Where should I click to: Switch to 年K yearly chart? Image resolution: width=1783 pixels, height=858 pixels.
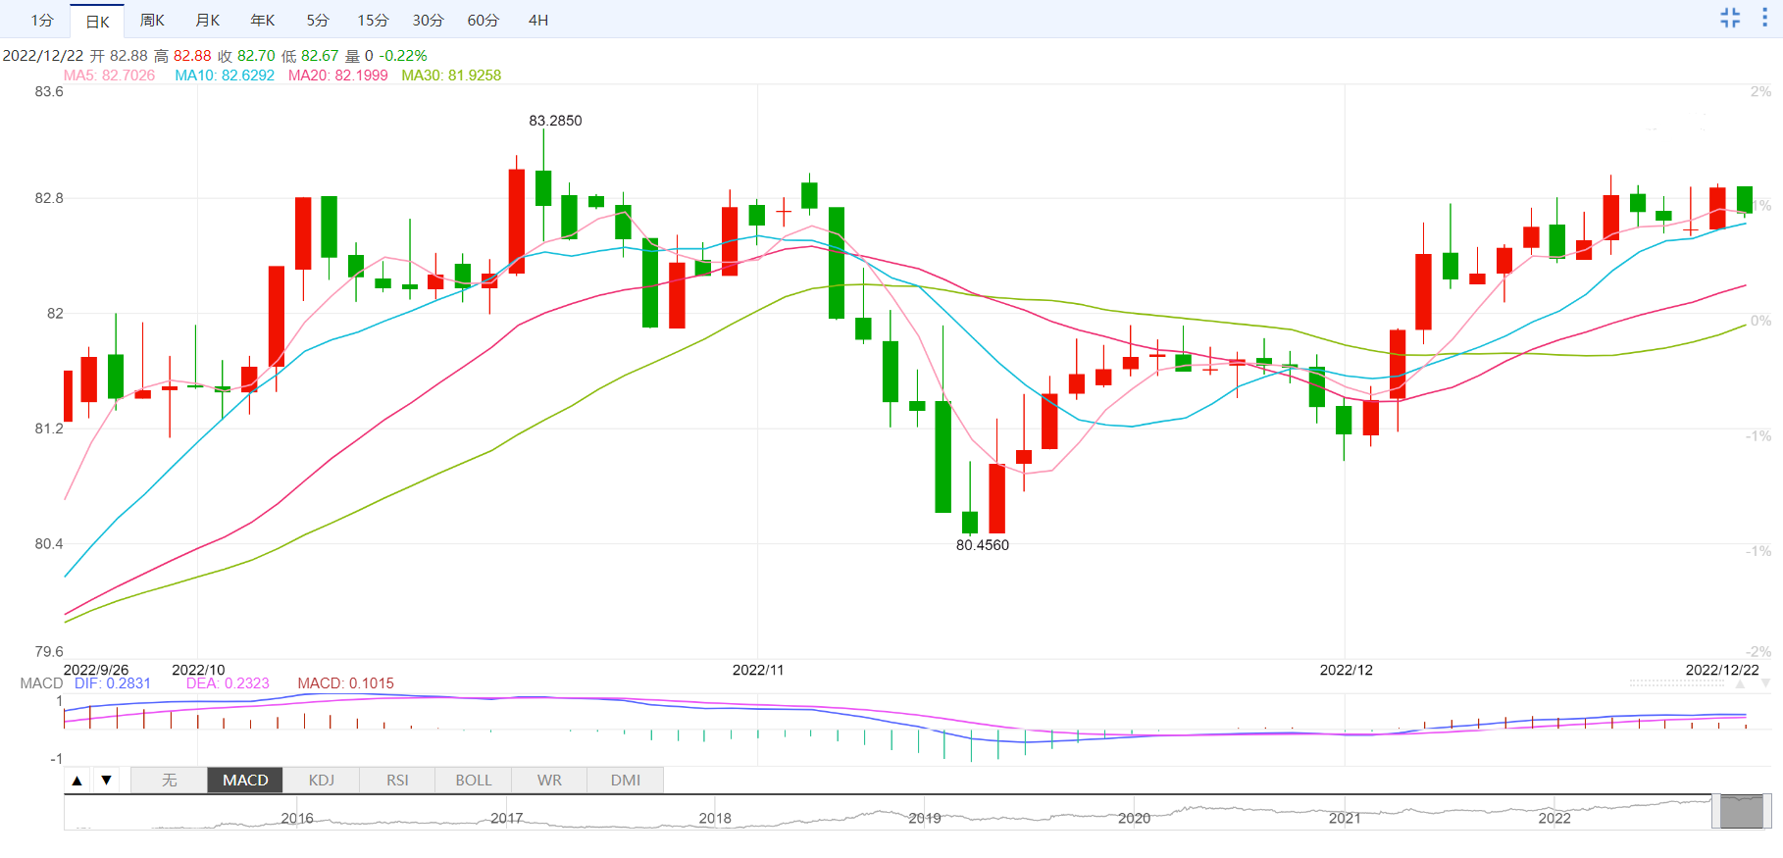[263, 20]
